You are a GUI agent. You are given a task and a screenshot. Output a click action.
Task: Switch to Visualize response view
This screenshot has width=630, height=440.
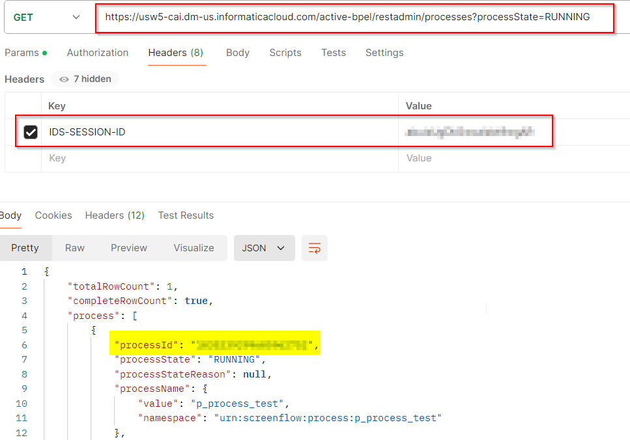click(x=193, y=248)
